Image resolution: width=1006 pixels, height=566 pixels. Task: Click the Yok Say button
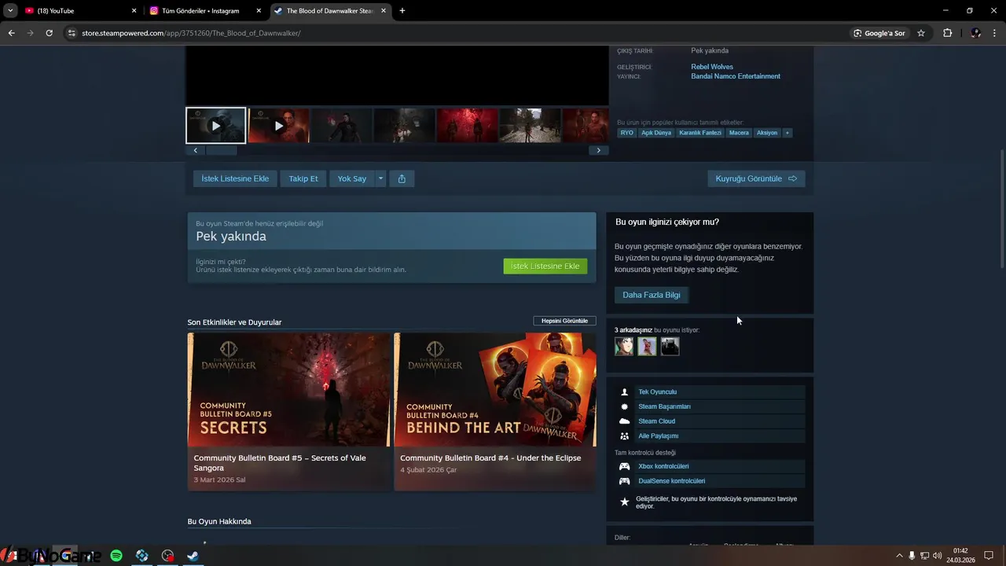click(352, 178)
